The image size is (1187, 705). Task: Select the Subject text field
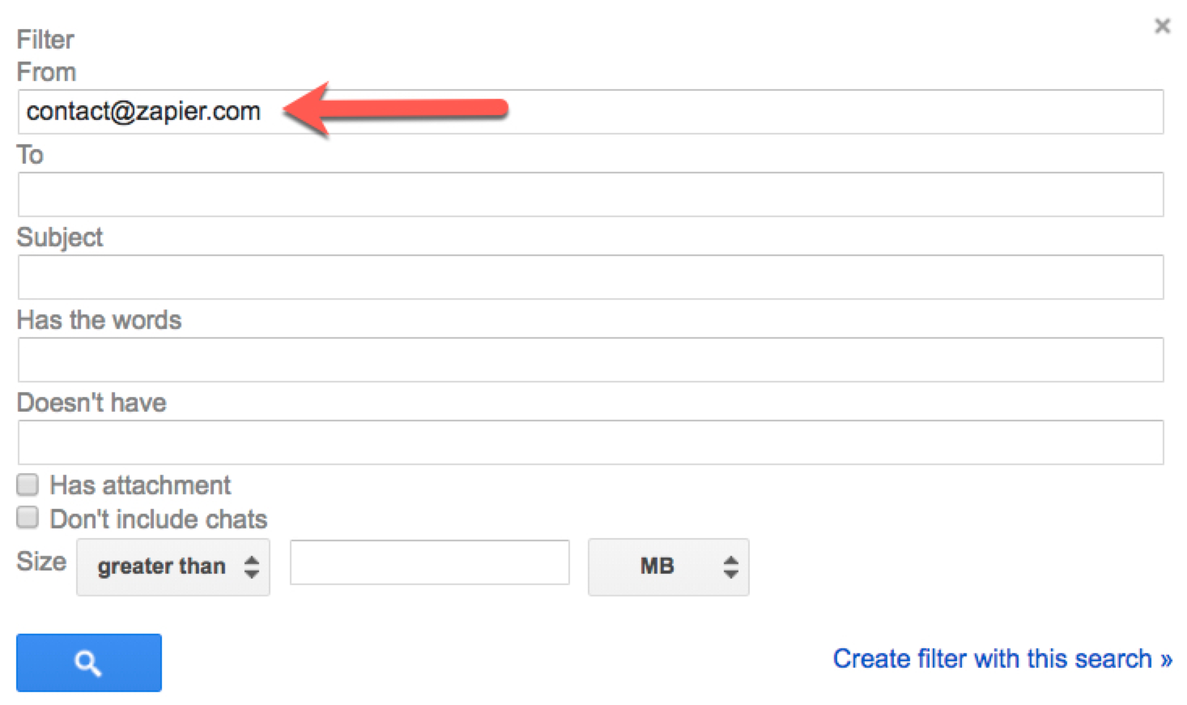tap(590, 277)
